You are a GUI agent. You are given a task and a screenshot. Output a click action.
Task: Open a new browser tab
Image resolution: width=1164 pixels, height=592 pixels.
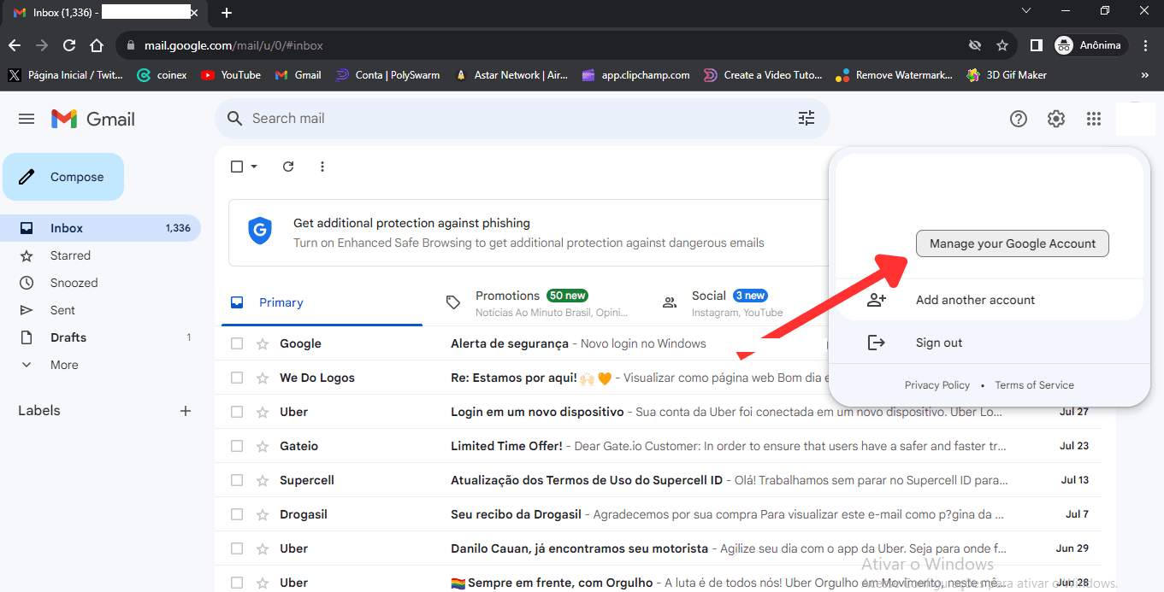(227, 13)
